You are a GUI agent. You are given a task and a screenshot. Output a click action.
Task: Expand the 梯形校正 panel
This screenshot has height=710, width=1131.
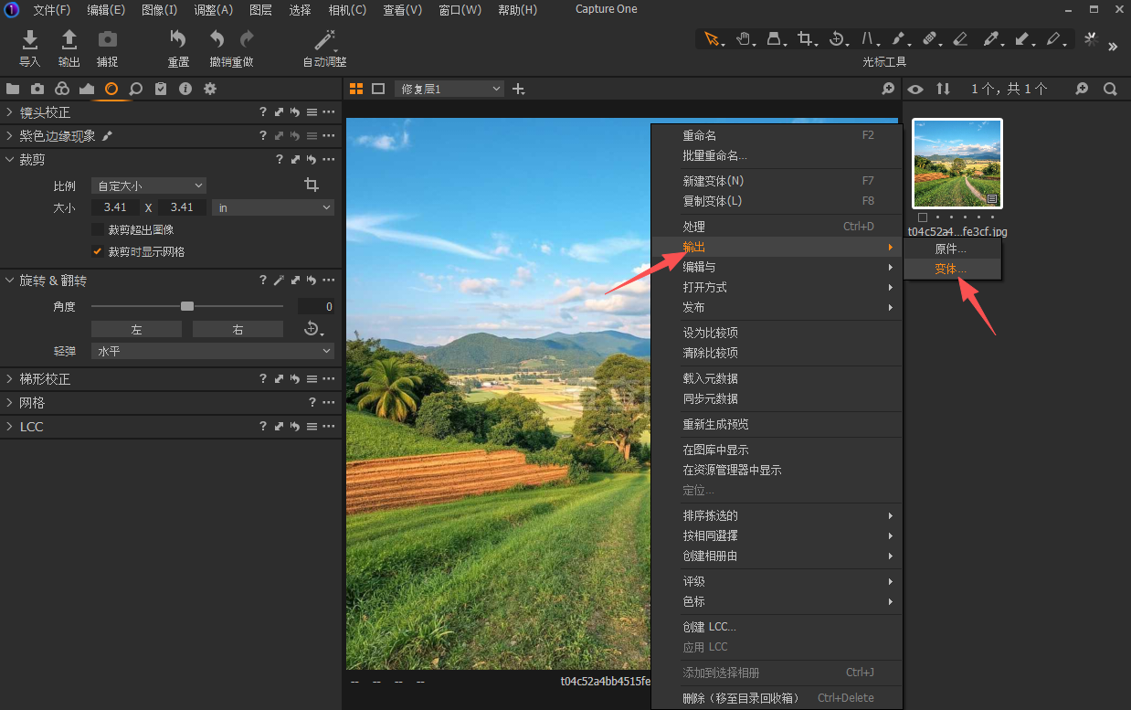tap(9, 378)
